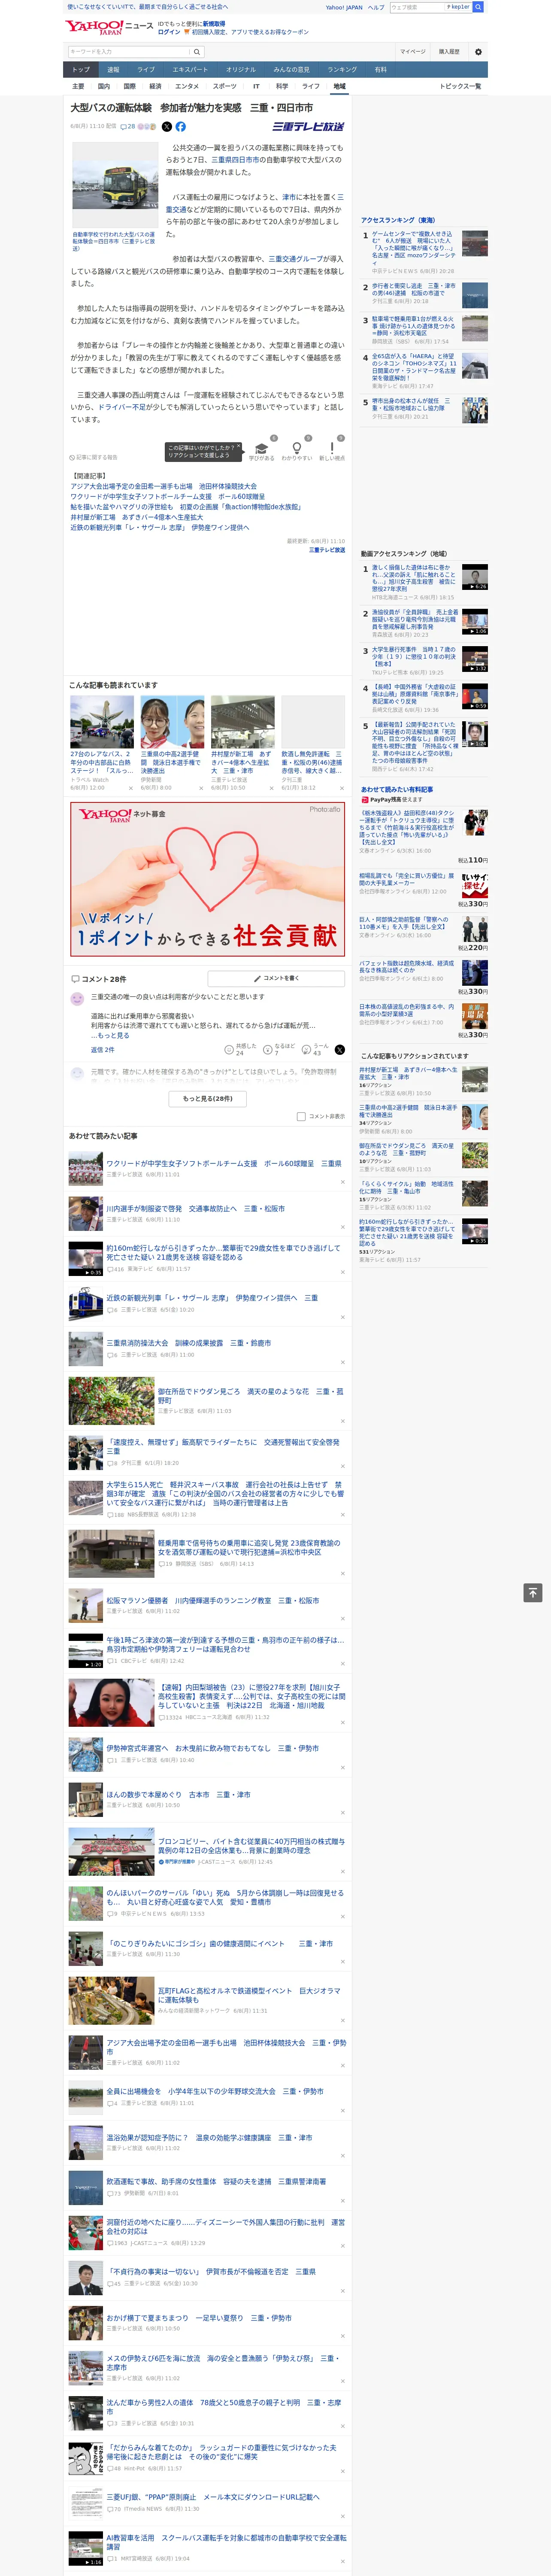Click the first commenter's avatar
This screenshot has width=551, height=2576.
click(77, 998)
